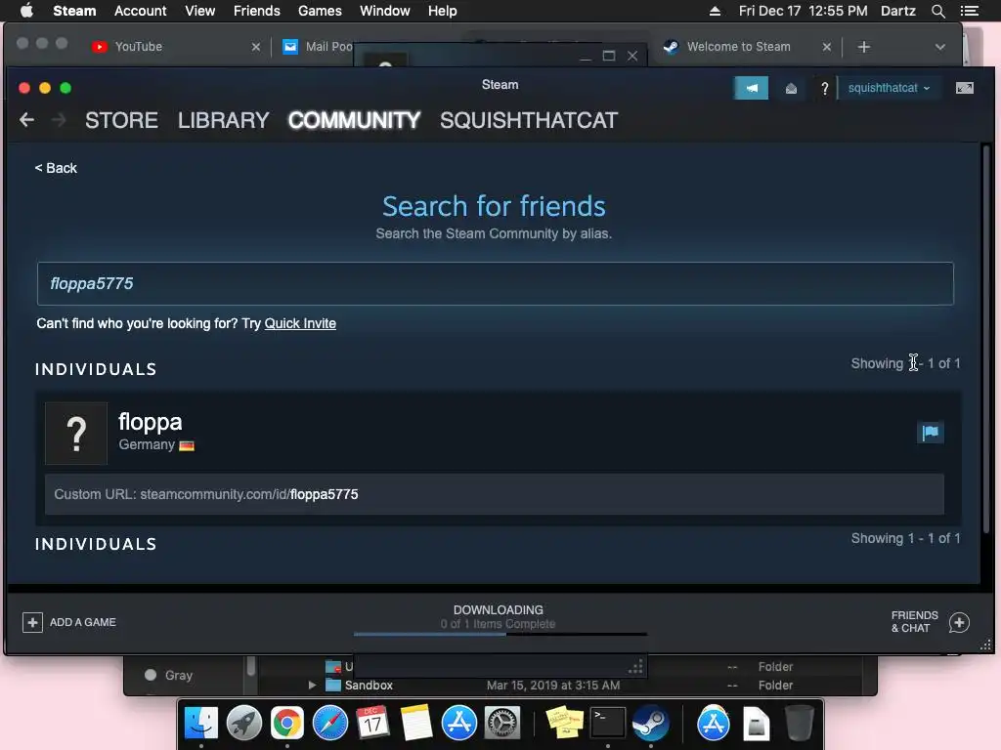Open the Games menu

click(320, 11)
